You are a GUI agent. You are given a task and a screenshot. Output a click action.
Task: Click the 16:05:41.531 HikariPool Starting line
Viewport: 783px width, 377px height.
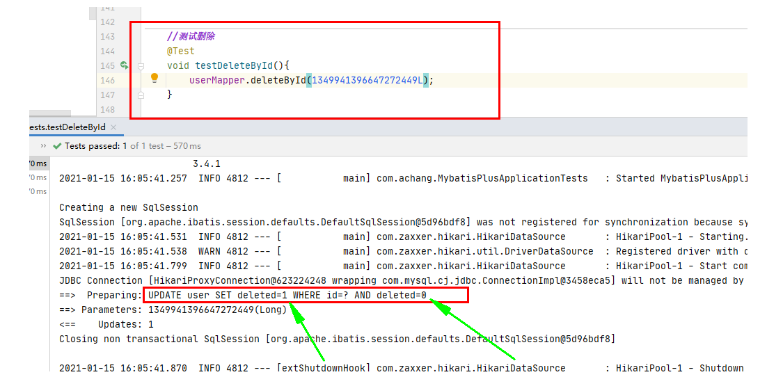click(403, 236)
